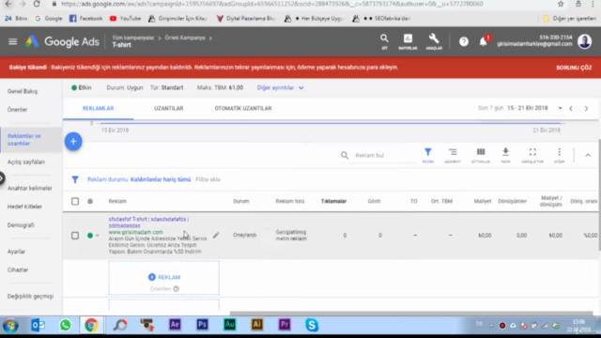This screenshot has height=338, width=601.
Task: Open the account profile avatar
Action: click(584, 41)
